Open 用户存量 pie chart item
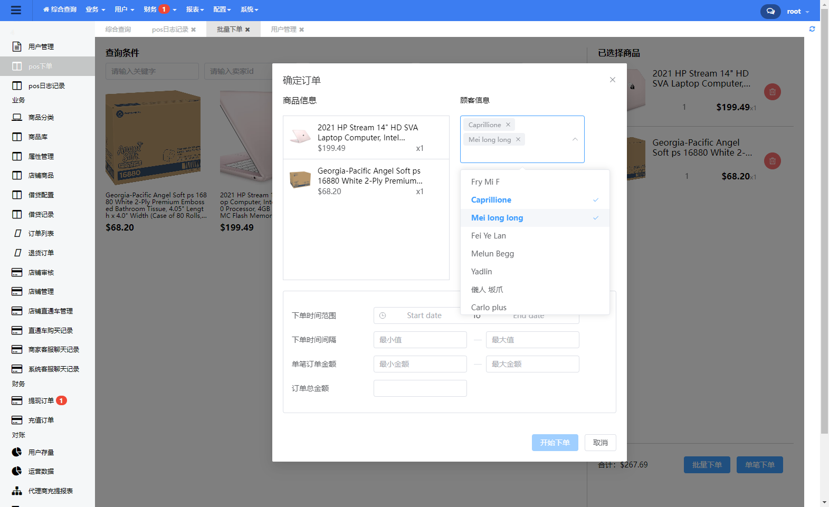Viewport: 829px width, 507px height. click(47, 452)
